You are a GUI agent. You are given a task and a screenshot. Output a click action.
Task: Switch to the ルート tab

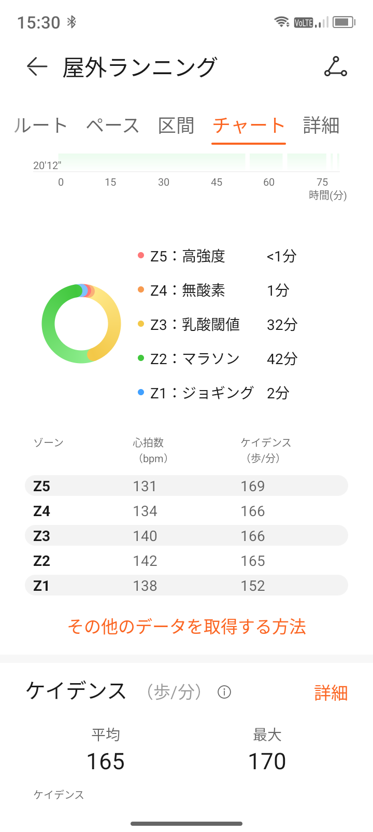pos(40,126)
